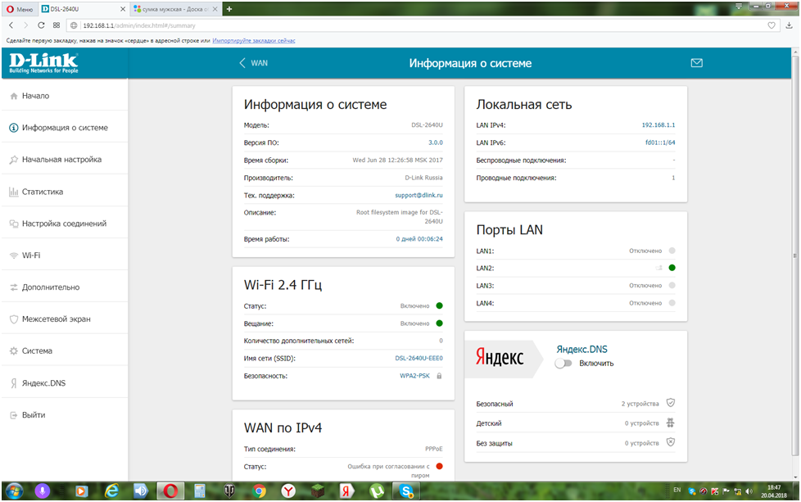
Task: Click the mail envelope icon in header
Action: 697,63
